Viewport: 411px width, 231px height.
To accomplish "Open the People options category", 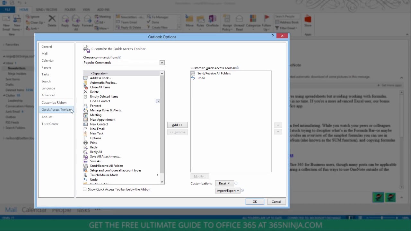I will tap(46, 67).
